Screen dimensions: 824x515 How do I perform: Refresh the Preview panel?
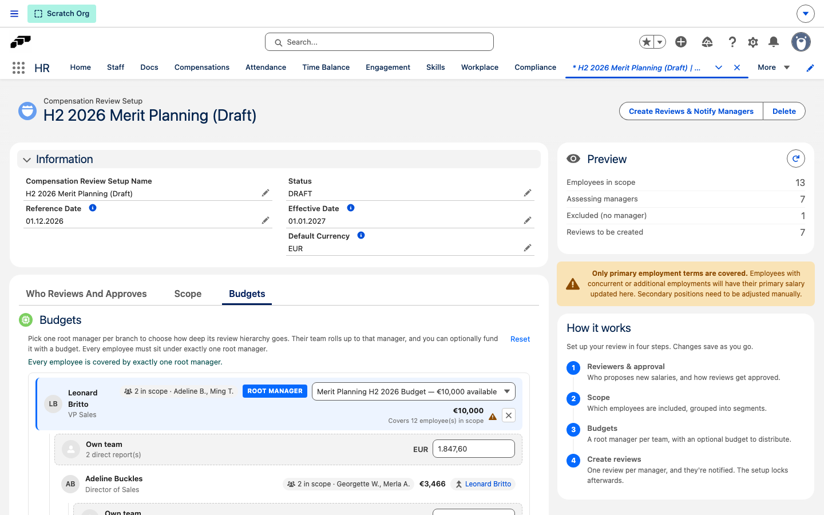pos(796,159)
